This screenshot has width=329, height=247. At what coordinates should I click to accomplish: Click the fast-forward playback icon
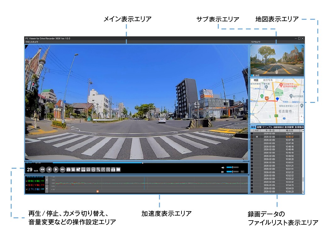(x=63, y=169)
